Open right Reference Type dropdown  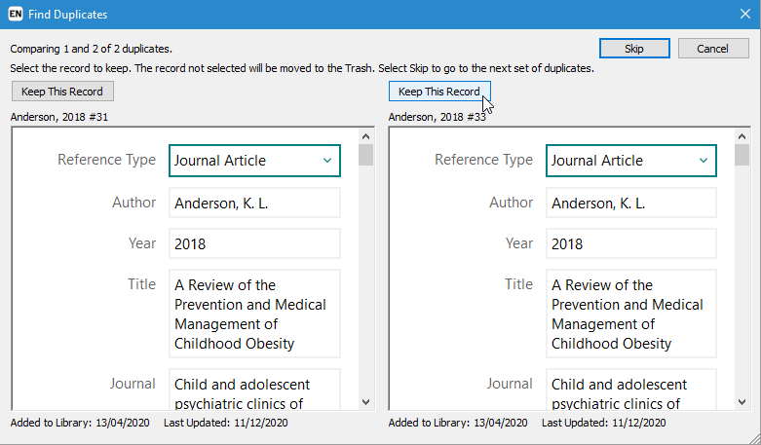(631, 161)
